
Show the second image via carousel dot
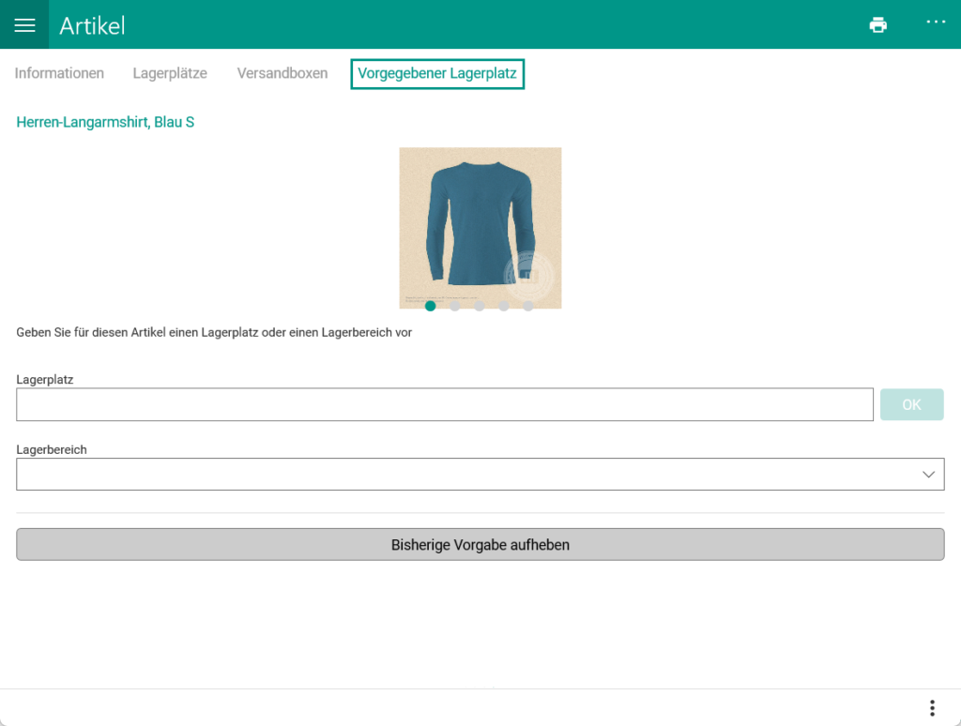455,306
